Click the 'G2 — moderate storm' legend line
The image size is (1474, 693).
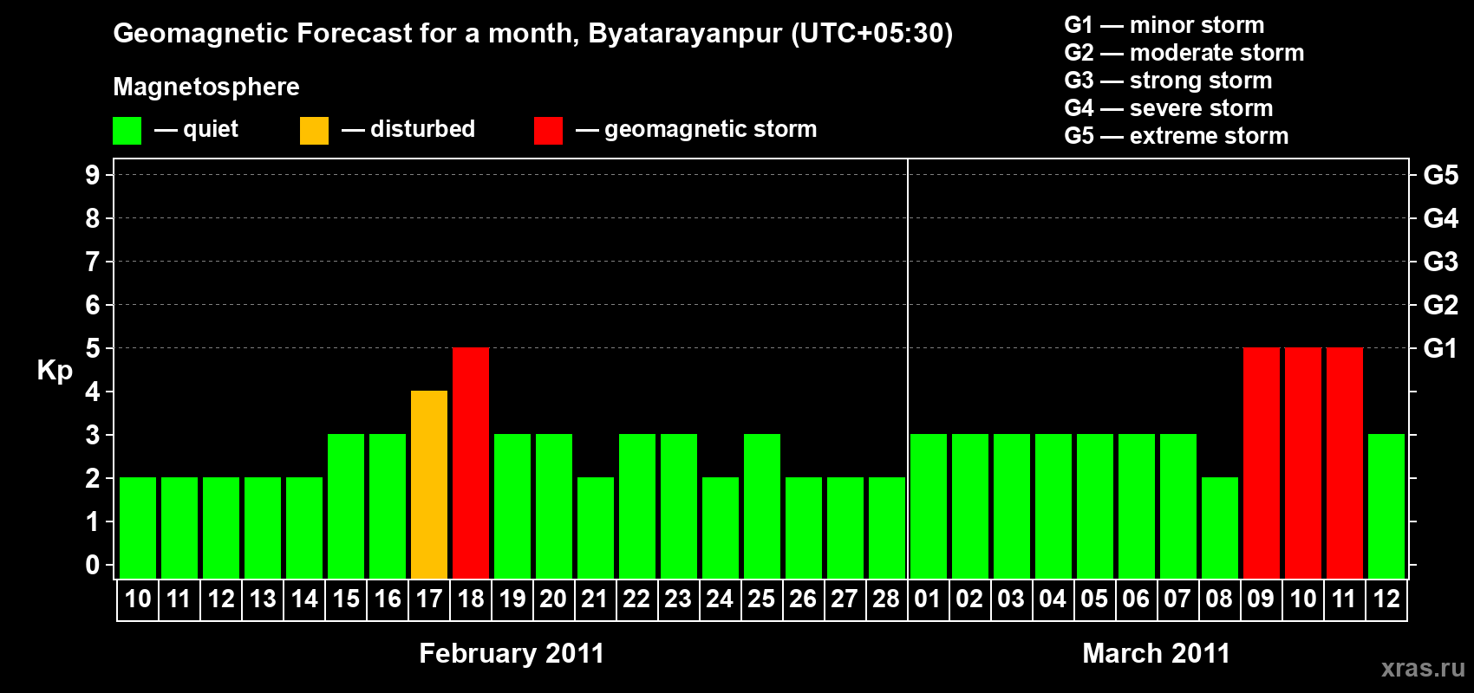(x=1184, y=53)
